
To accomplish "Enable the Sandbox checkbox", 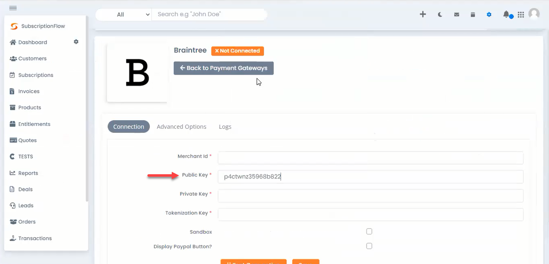I will (369, 232).
